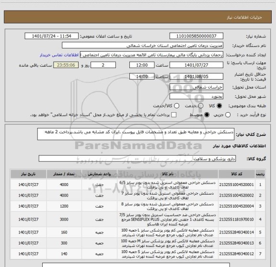The width and height of the screenshot is (276, 267).
Task: Click the need date 1401/07/27 in row 7
Action: click(x=28, y=254)
